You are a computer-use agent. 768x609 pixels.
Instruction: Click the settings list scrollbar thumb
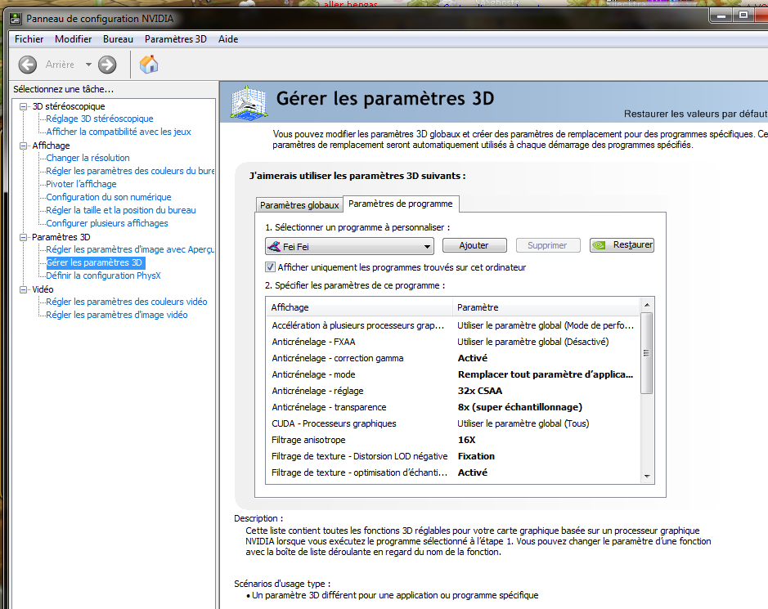coord(646,353)
